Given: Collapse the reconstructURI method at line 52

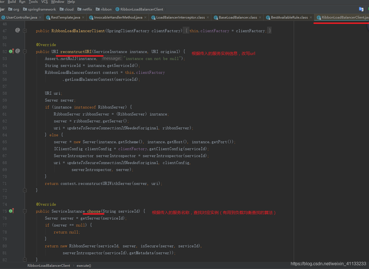Looking at the screenshot, I should (25, 51).
